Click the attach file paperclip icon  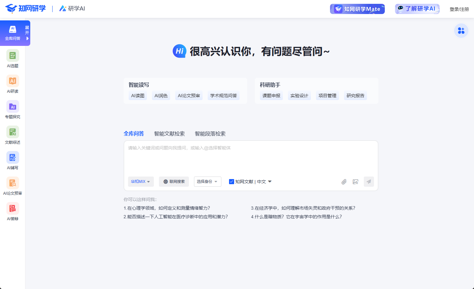(x=344, y=182)
